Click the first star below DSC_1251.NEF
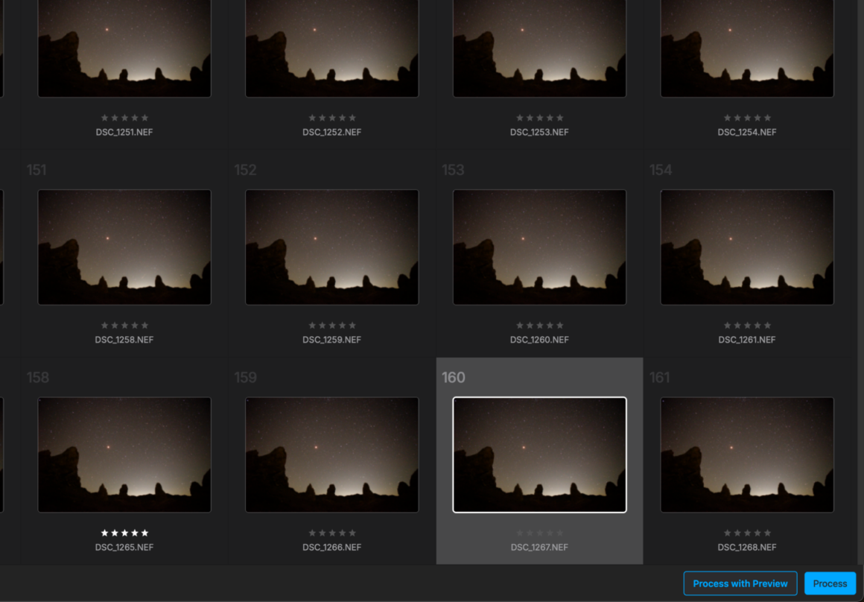Viewport: 864px width, 602px height. [104, 118]
